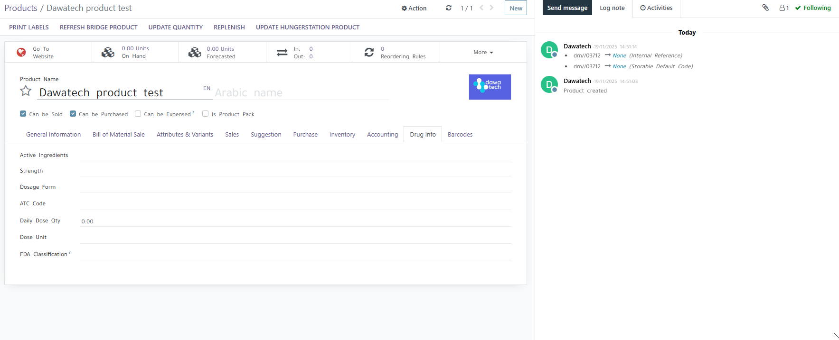The height and width of the screenshot is (340, 839).
Task: Go to next record arrow
Action: click(x=491, y=8)
